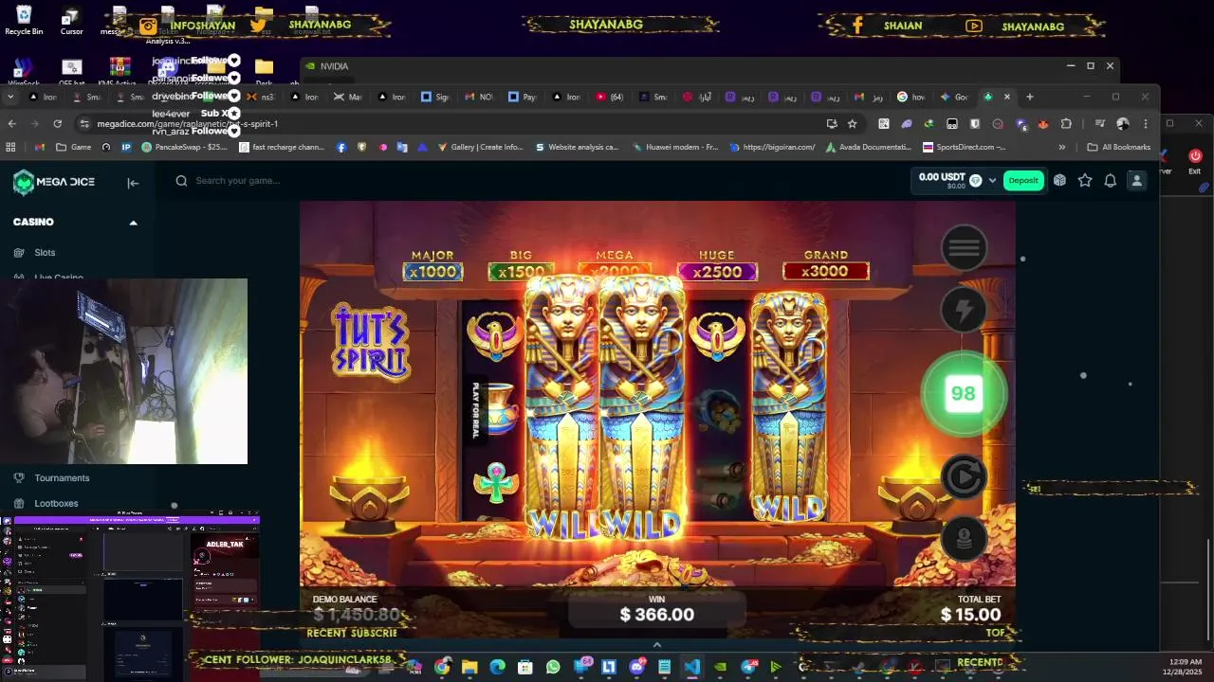
Task: Open autoplay circular arrow button
Action: pos(964,476)
